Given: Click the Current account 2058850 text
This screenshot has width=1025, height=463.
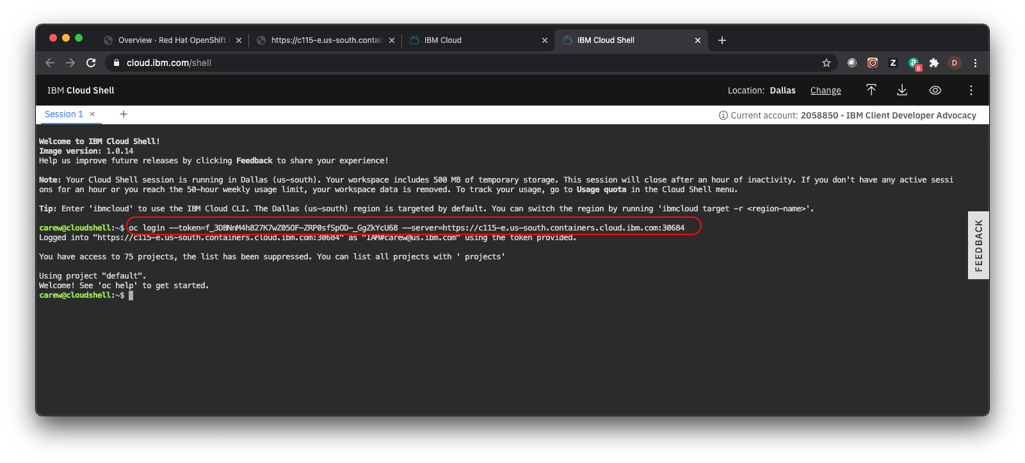Looking at the screenshot, I should click(x=853, y=115).
